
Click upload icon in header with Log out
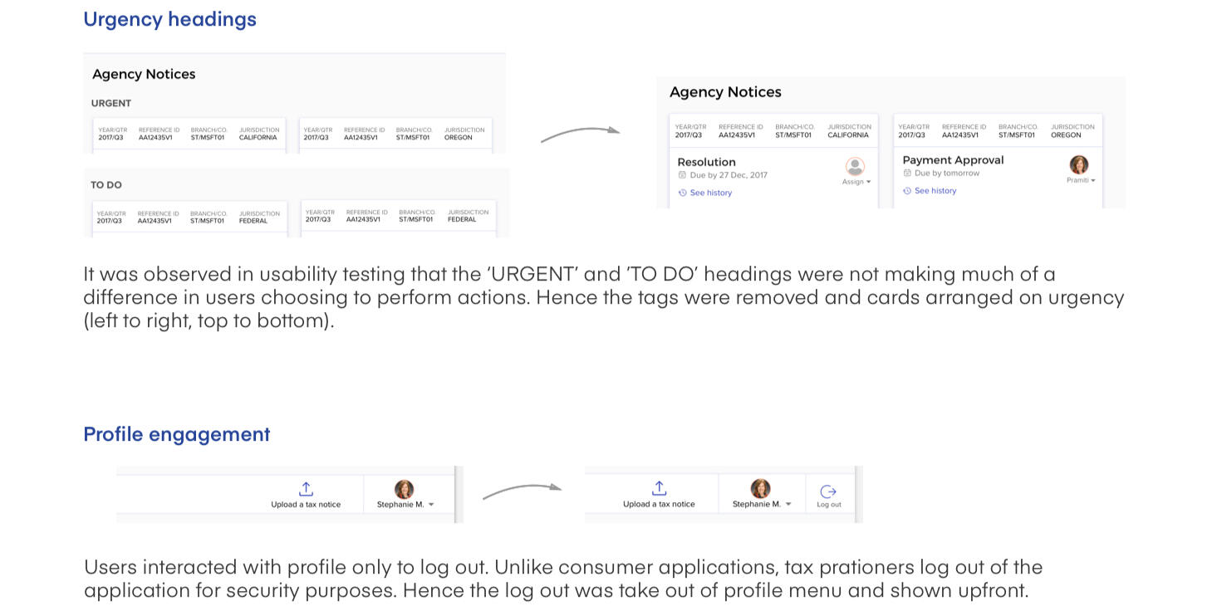click(x=659, y=488)
